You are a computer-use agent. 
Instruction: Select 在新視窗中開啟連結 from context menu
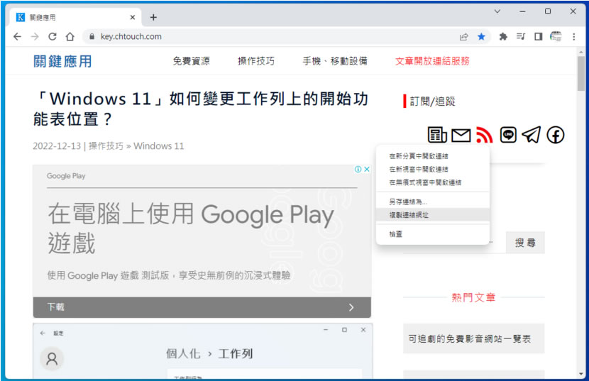click(x=433, y=169)
